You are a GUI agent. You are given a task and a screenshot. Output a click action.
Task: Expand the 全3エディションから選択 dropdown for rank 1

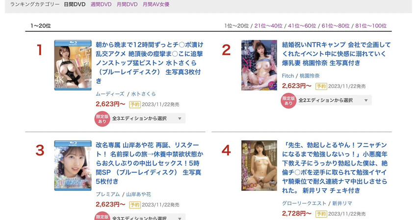pos(147,118)
